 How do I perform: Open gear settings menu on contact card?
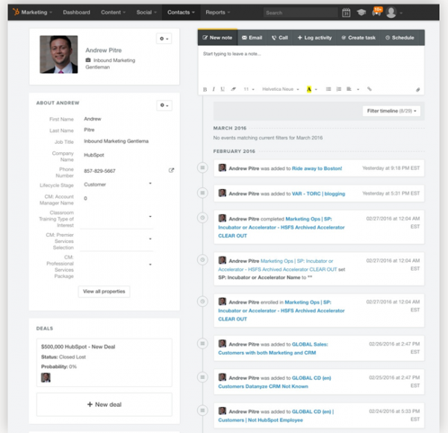coord(164,39)
